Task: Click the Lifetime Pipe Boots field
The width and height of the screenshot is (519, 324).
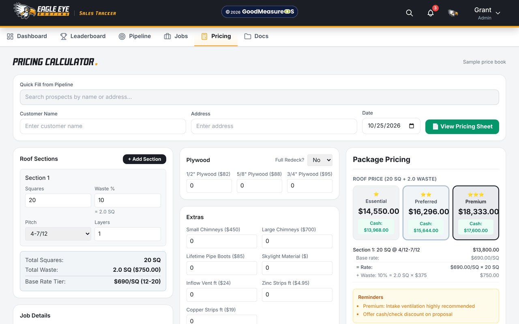Action: click(x=222, y=268)
